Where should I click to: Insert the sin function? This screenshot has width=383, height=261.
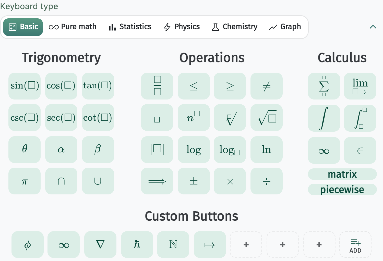[x=25, y=86]
